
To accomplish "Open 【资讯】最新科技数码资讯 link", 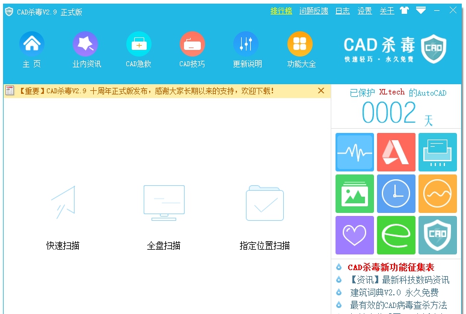I will (x=399, y=280).
